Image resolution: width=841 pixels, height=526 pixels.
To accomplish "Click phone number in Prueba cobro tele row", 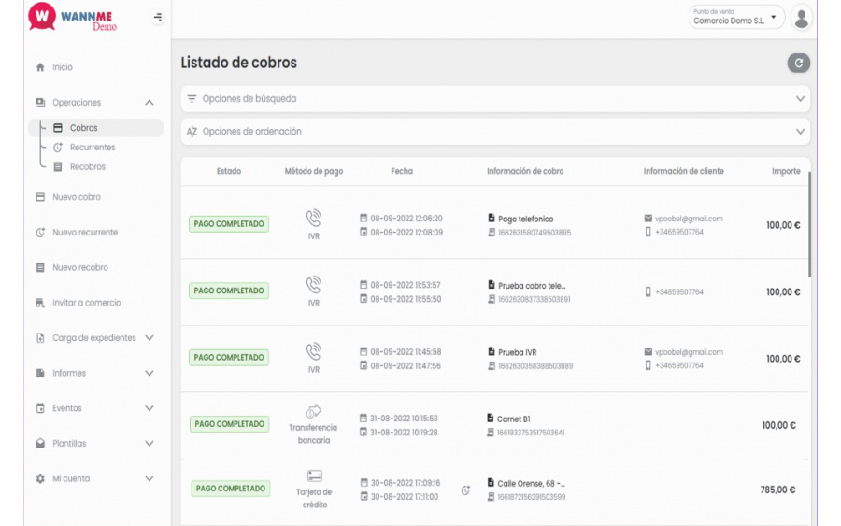I will point(679,292).
